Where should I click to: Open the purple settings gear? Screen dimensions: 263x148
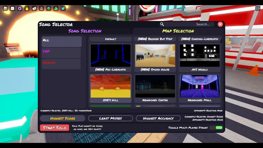pyautogui.click(x=20, y=8)
